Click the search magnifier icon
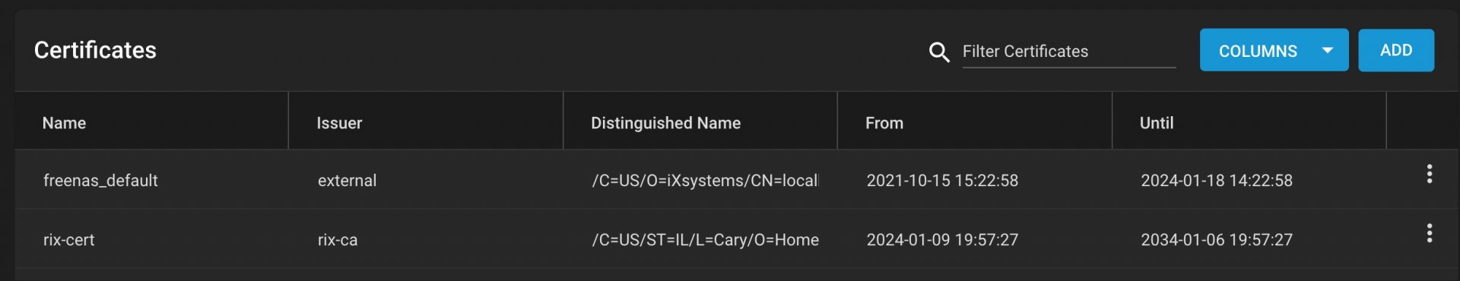This screenshot has height=281, width=1460. tap(939, 52)
